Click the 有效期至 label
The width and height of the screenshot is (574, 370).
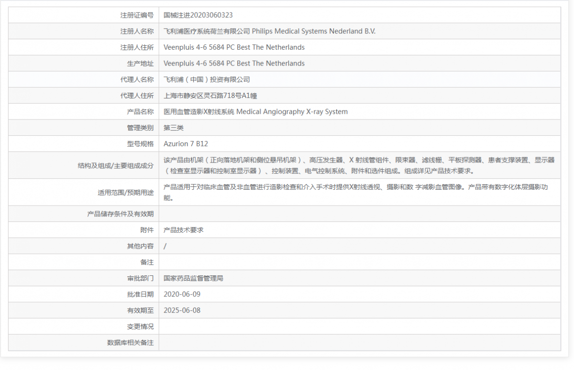coord(140,311)
